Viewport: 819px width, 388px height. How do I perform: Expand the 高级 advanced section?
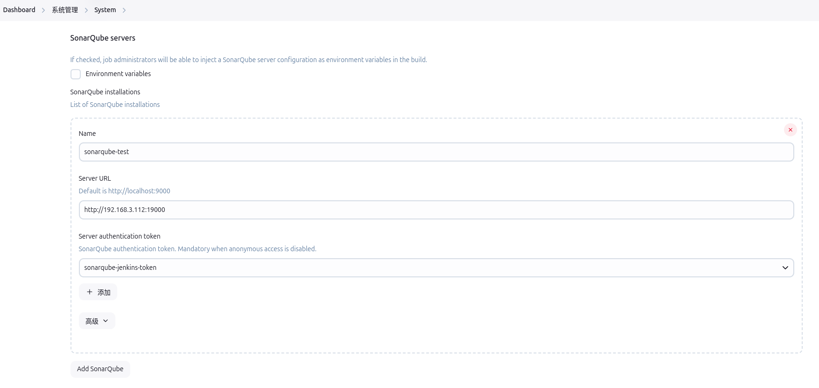[x=97, y=321]
